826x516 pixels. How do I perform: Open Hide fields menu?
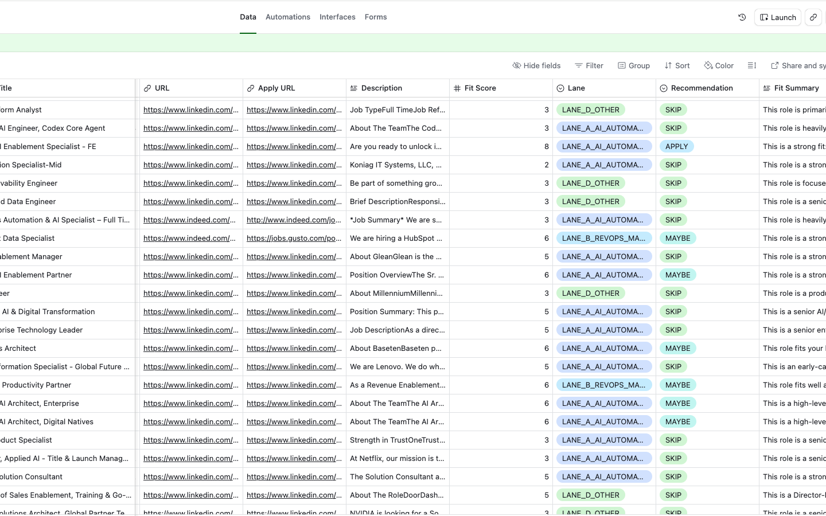pyautogui.click(x=536, y=65)
